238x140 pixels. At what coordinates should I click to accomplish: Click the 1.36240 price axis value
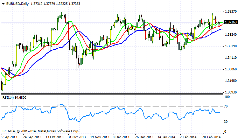coord(231,34)
